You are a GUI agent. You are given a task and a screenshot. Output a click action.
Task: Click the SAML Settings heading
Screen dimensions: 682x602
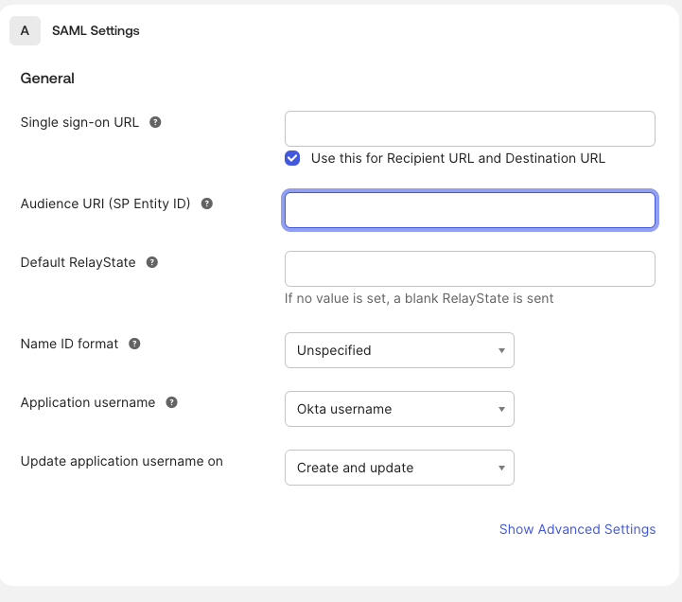click(96, 31)
